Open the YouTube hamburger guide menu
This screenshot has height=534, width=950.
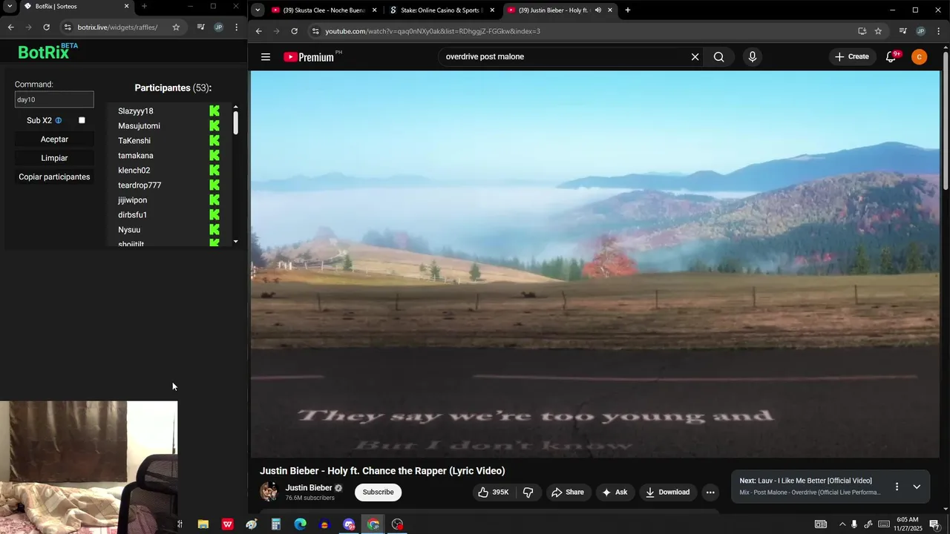[x=266, y=57]
